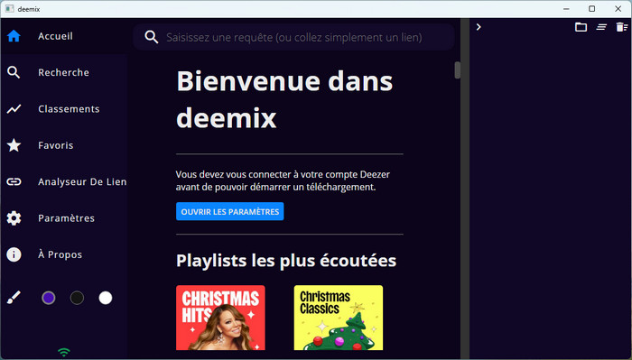Choose the white theme swatch

point(106,298)
